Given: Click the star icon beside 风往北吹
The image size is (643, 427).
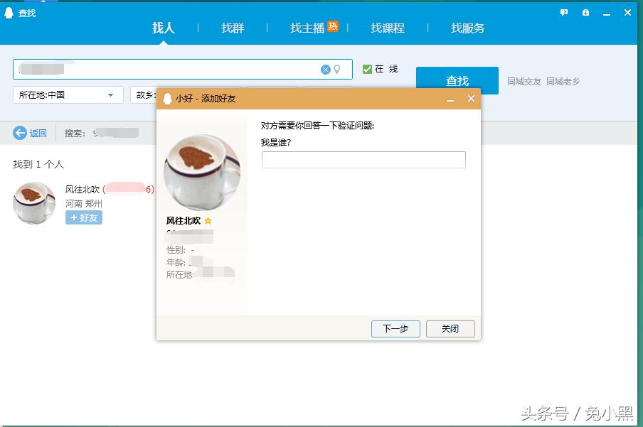Looking at the screenshot, I should [207, 221].
